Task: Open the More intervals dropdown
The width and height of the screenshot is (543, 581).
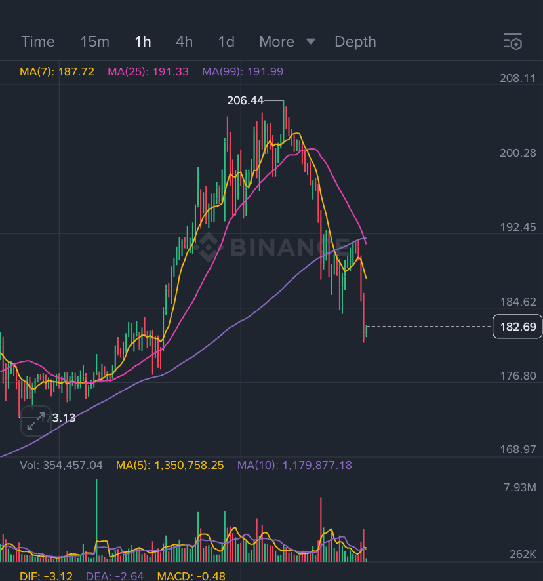Action: pyautogui.click(x=287, y=41)
